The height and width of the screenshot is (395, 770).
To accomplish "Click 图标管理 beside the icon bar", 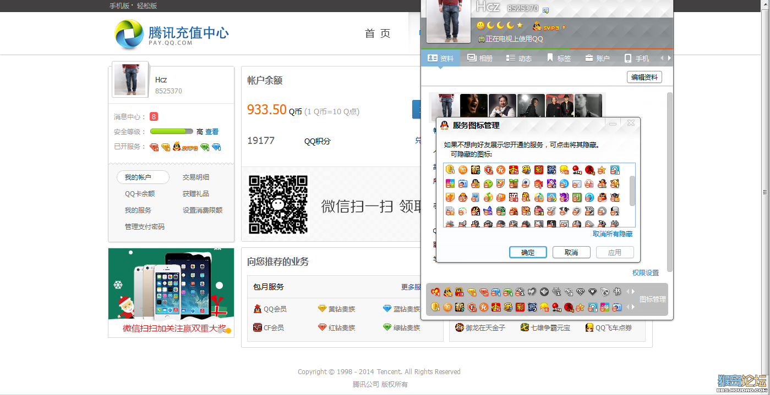I will point(653,299).
